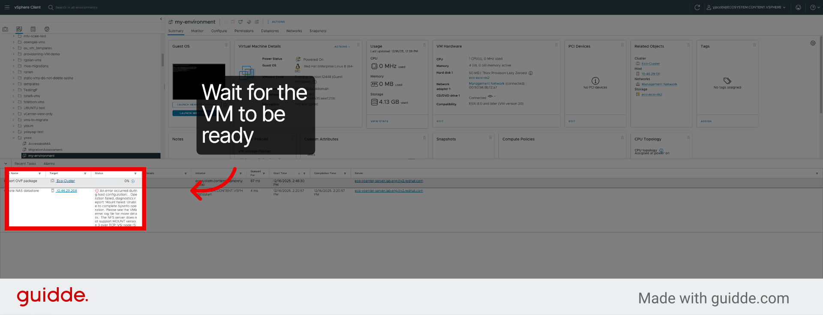Open the Datastores tab

(270, 31)
